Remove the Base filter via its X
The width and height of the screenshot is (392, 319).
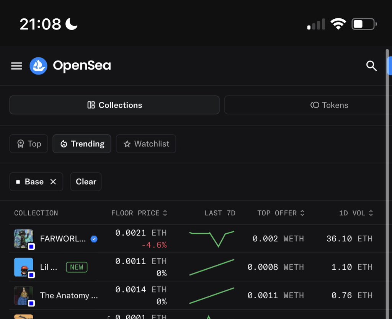53,182
